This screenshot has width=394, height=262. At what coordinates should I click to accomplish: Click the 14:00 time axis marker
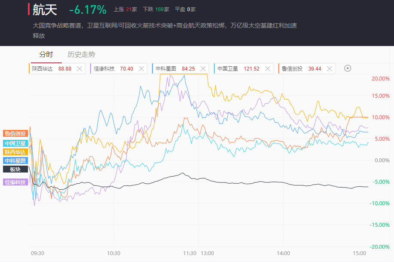pos(283,253)
